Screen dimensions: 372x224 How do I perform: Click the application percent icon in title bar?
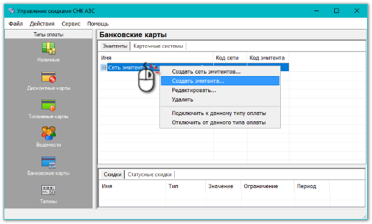coord(11,11)
